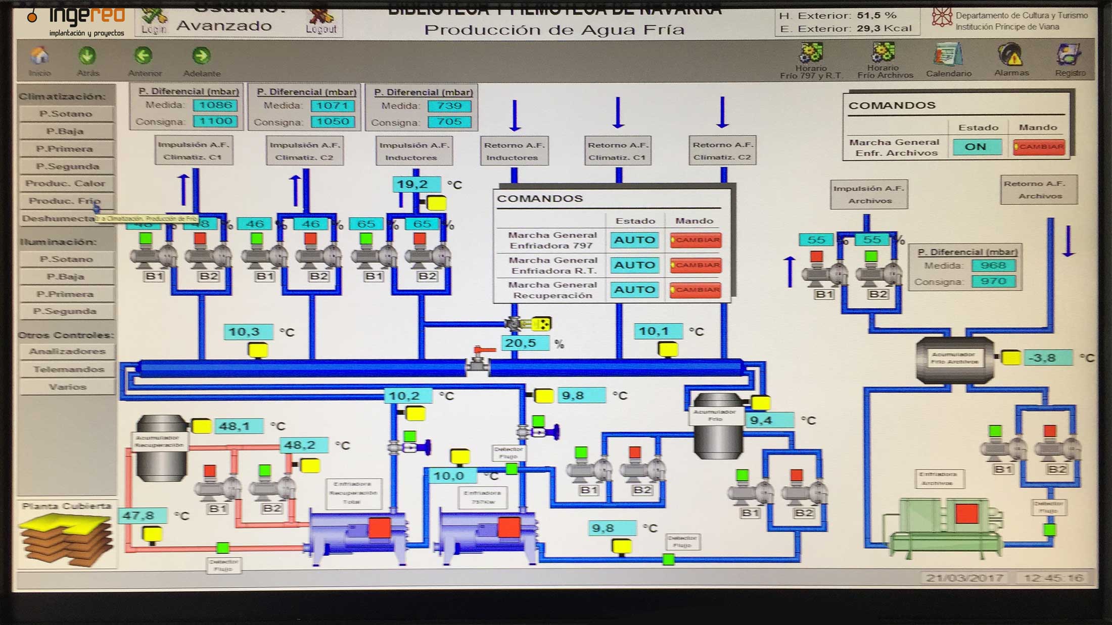
Task: Change Marcha General Enfriadora 797 mode
Action: point(696,240)
